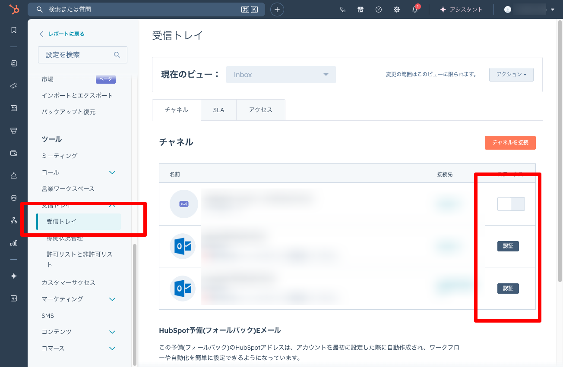Click the second Outlook channel icon
Viewport: 563px width, 367px height.
183,289
